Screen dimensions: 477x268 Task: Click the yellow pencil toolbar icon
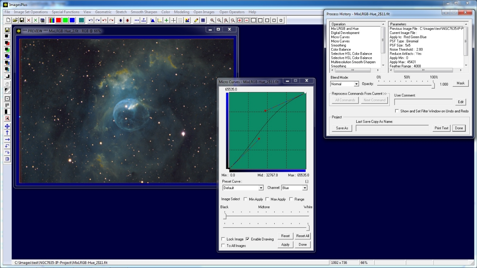coord(196,20)
